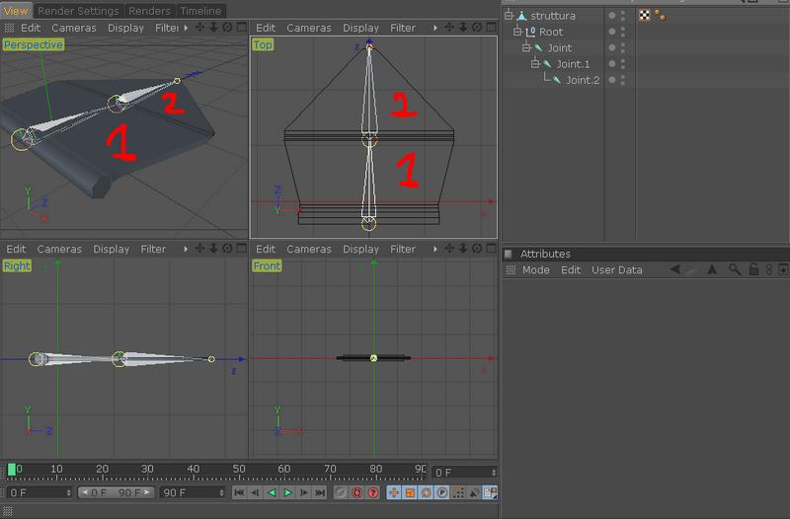This screenshot has width=790, height=519.
Task: Toggle the scale keyframe icon in timeline bar
Action: [410, 492]
